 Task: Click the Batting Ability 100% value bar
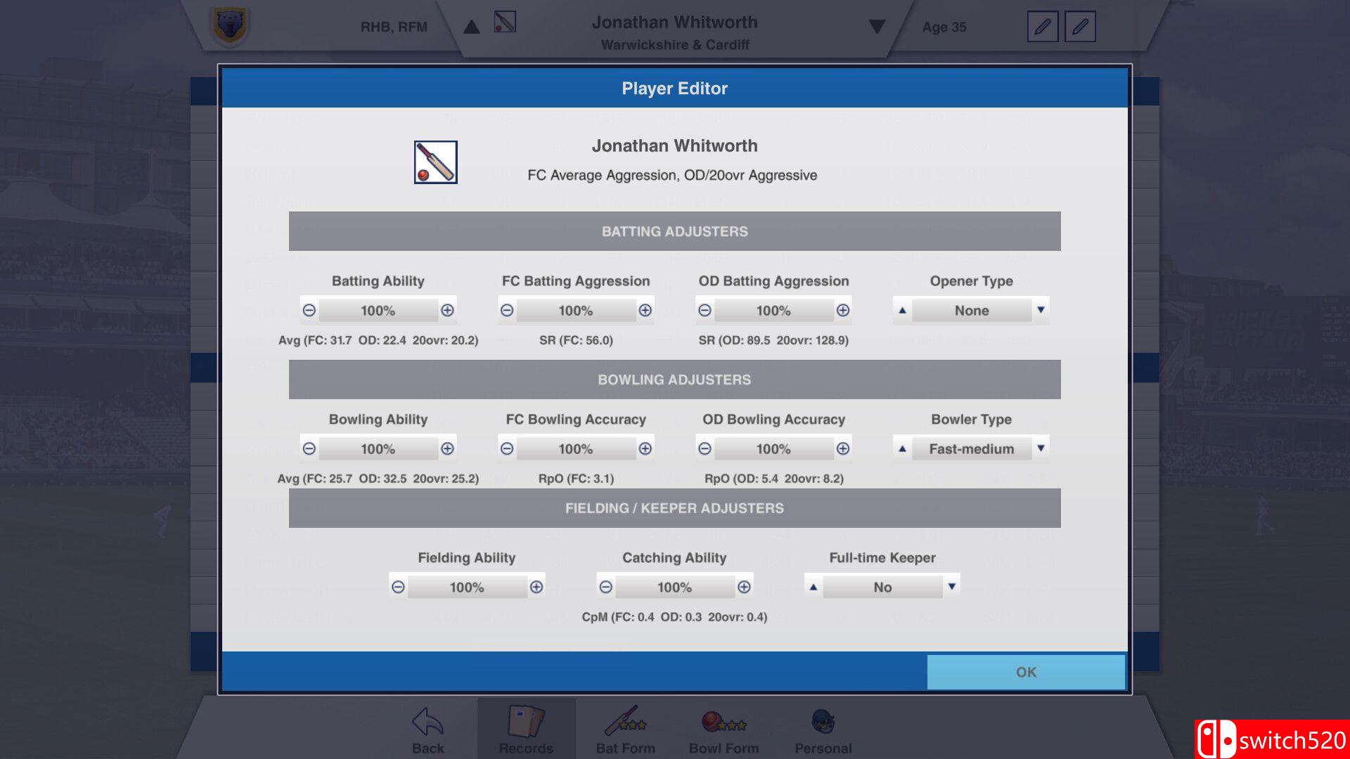[378, 310]
